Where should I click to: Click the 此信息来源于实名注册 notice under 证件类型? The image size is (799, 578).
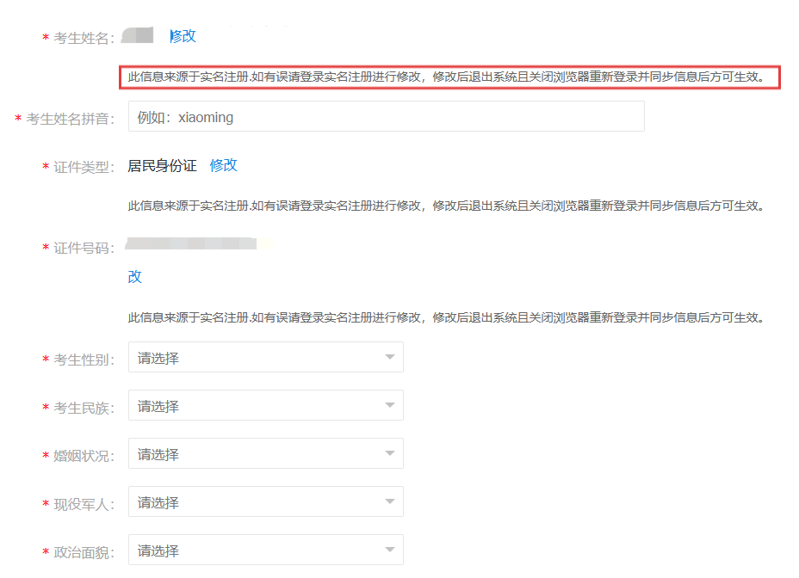(x=446, y=206)
